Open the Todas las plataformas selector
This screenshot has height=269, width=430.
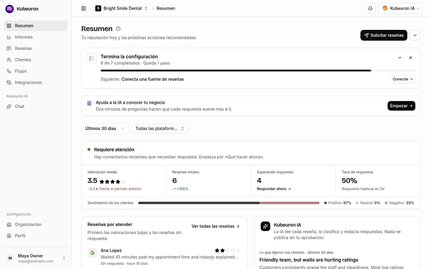[x=160, y=129]
